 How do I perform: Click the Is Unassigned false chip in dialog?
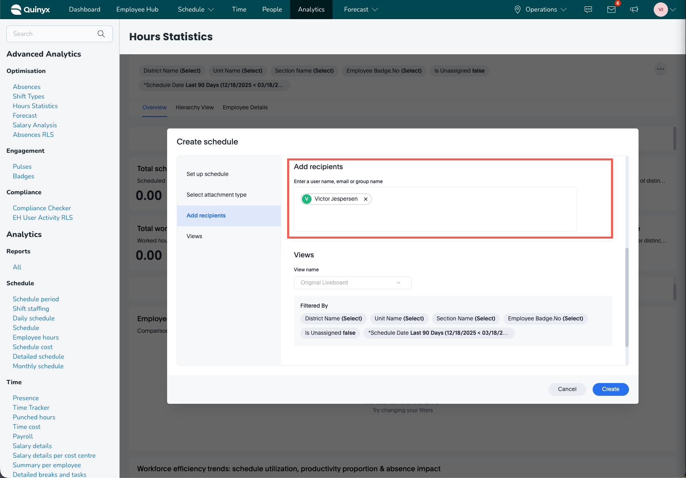click(330, 333)
